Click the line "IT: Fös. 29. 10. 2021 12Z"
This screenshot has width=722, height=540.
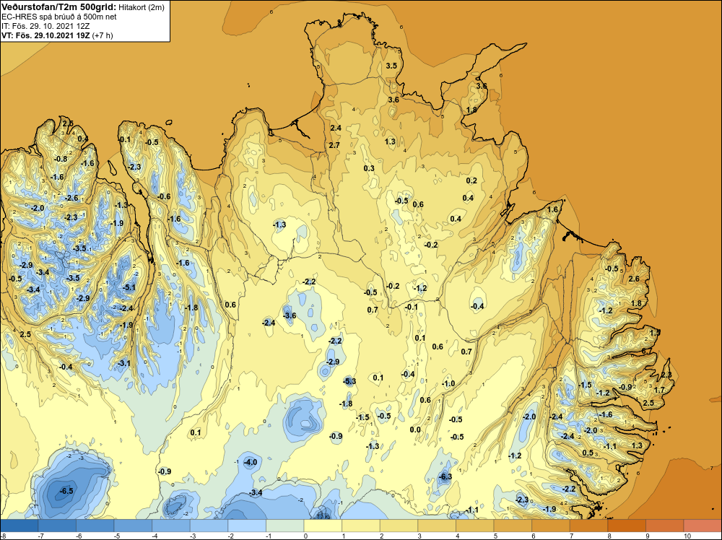coord(44,26)
